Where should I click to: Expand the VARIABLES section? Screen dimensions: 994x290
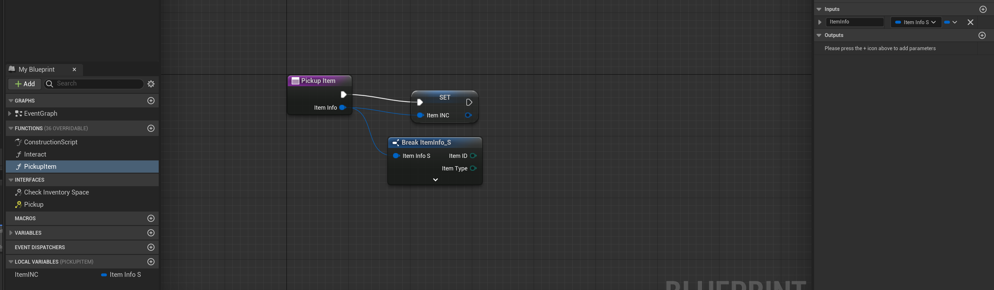click(11, 233)
